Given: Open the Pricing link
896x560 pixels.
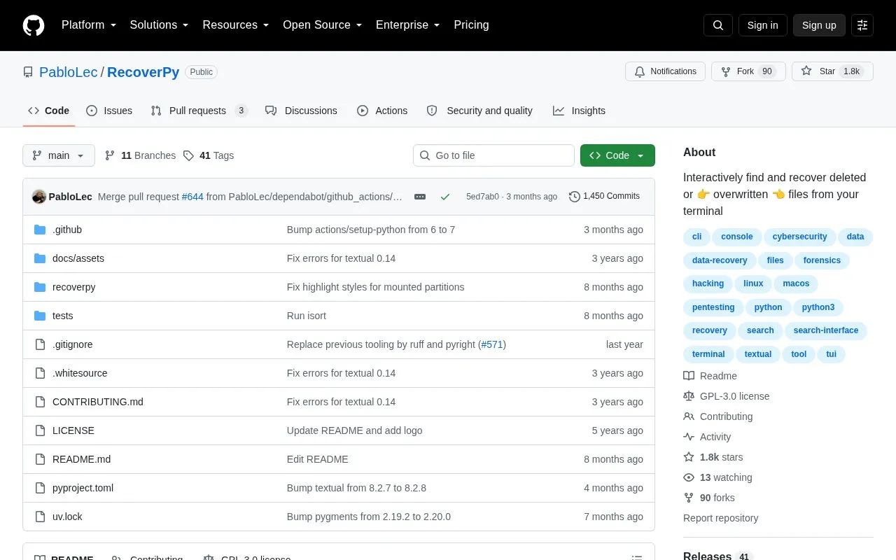Looking at the screenshot, I should click(x=471, y=25).
